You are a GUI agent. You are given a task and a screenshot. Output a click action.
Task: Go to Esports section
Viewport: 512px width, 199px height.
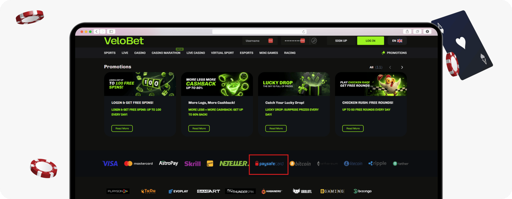coord(246,53)
